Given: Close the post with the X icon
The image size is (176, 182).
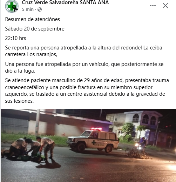Looking at the screenshot, I should click(165, 6).
